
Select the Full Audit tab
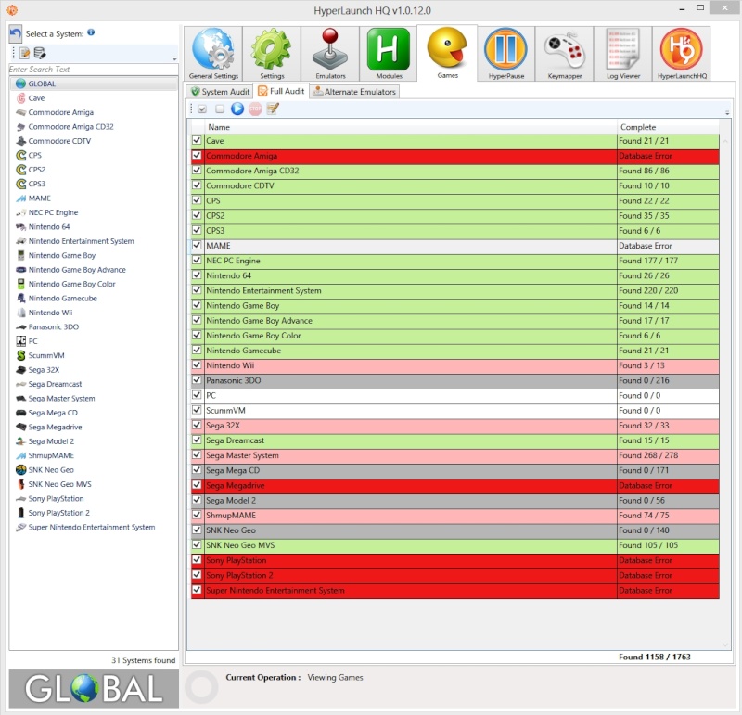[x=282, y=91]
